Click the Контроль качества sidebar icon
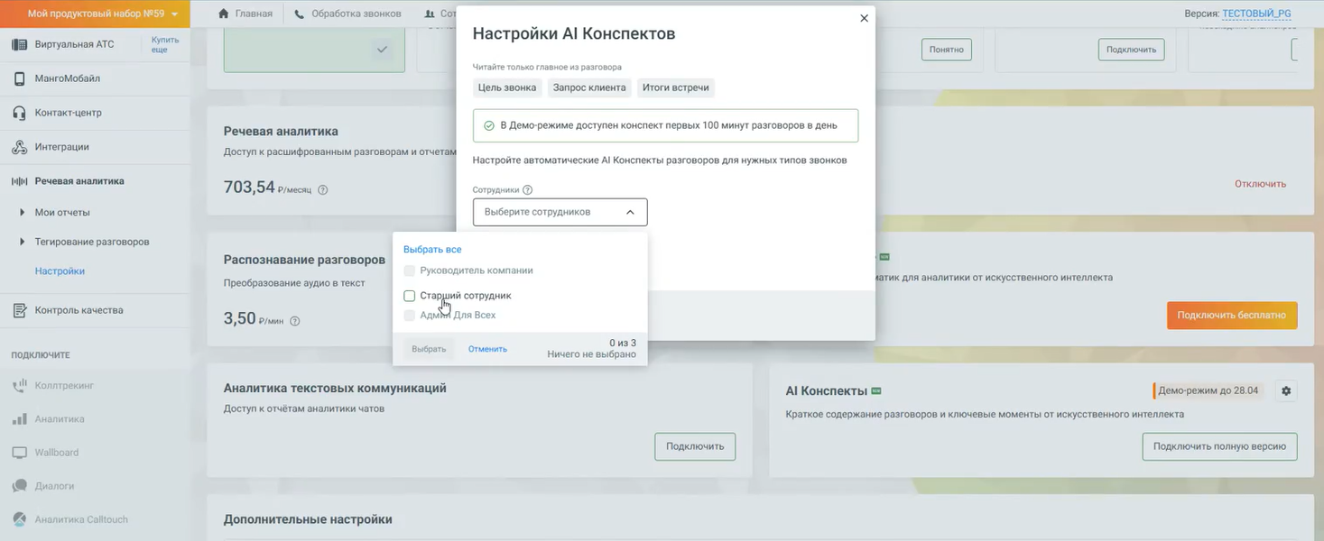This screenshot has width=1324, height=541. [x=19, y=310]
